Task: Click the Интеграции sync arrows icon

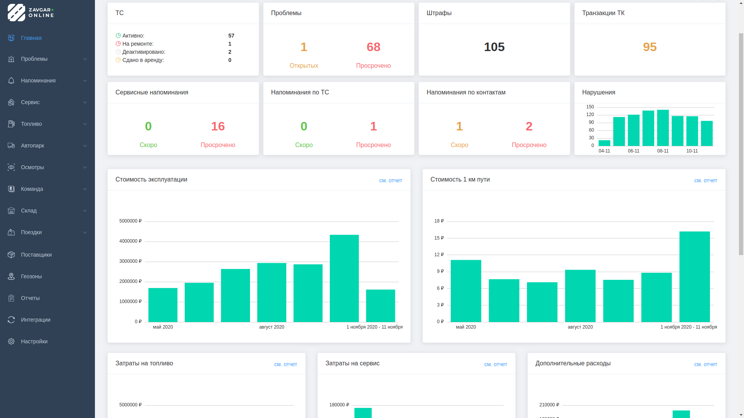Action: pyautogui.click(x=11, y=320)
